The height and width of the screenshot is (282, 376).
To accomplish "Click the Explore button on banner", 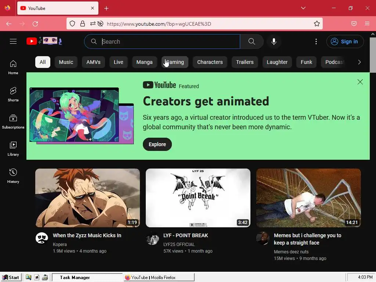I will coord(157,144).
